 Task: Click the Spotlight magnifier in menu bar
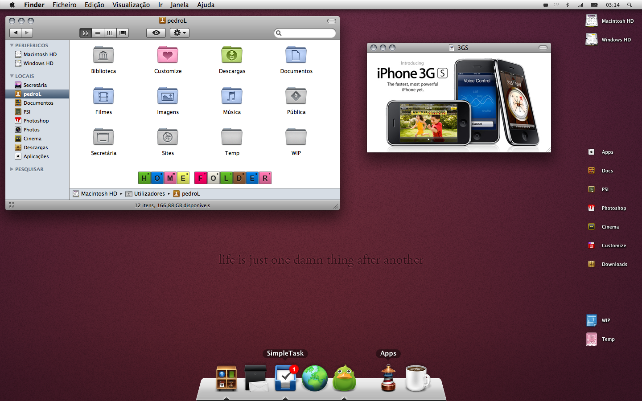point(630,5)
